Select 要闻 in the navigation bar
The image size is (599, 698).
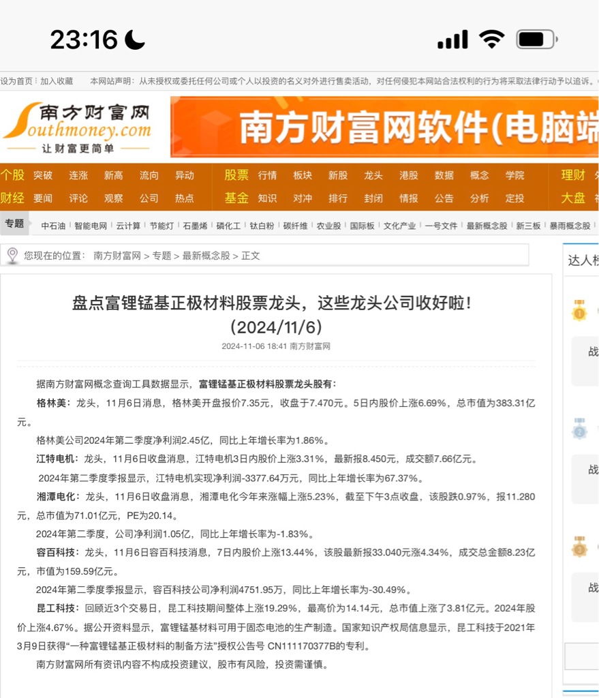43,198
